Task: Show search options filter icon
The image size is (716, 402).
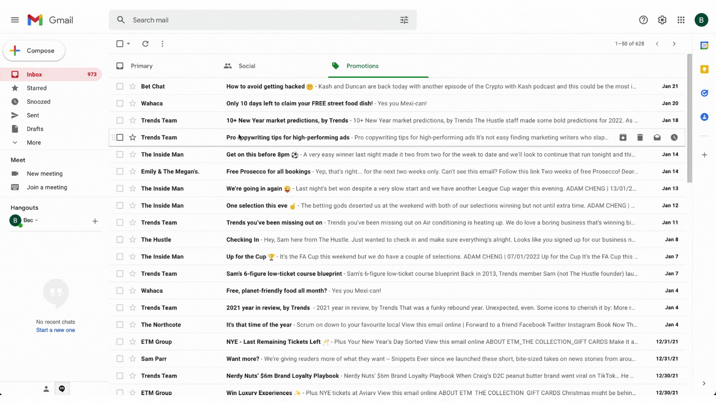Action: (404, 20)
